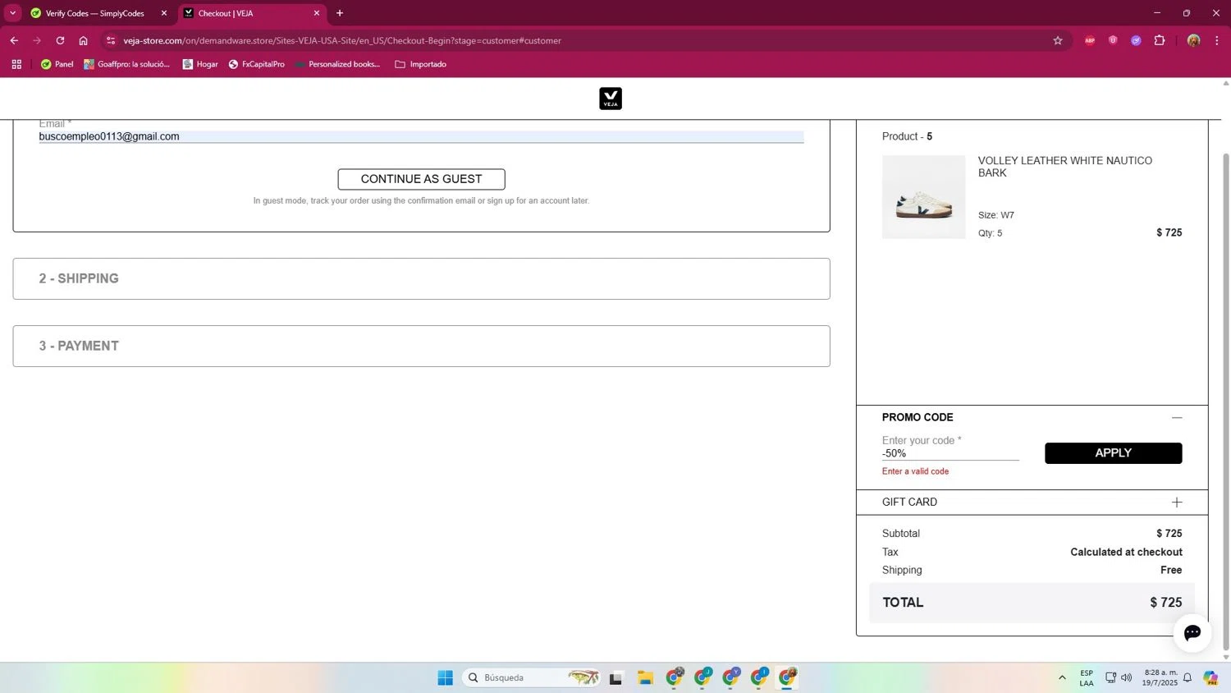The width and height of the screenshot is (1231, 693).
Task: Go back to previous page
Action: tap(14, 40)
